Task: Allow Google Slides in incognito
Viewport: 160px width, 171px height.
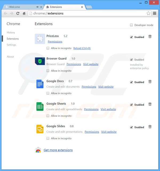Action: (x=48, y=138)
